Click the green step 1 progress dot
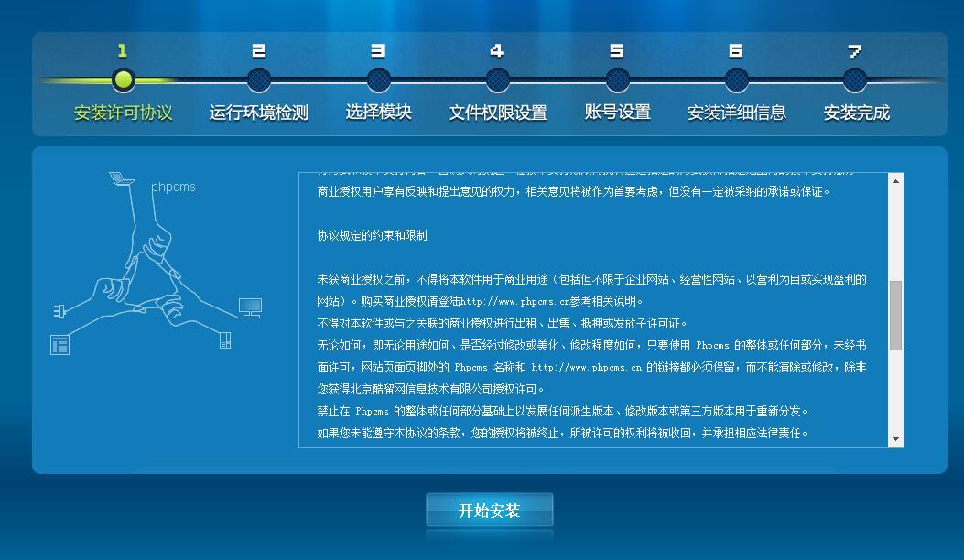Screen dimensions: 964x560 point(123,80)
